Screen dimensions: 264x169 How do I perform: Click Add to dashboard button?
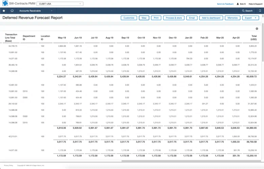point(211,18)
